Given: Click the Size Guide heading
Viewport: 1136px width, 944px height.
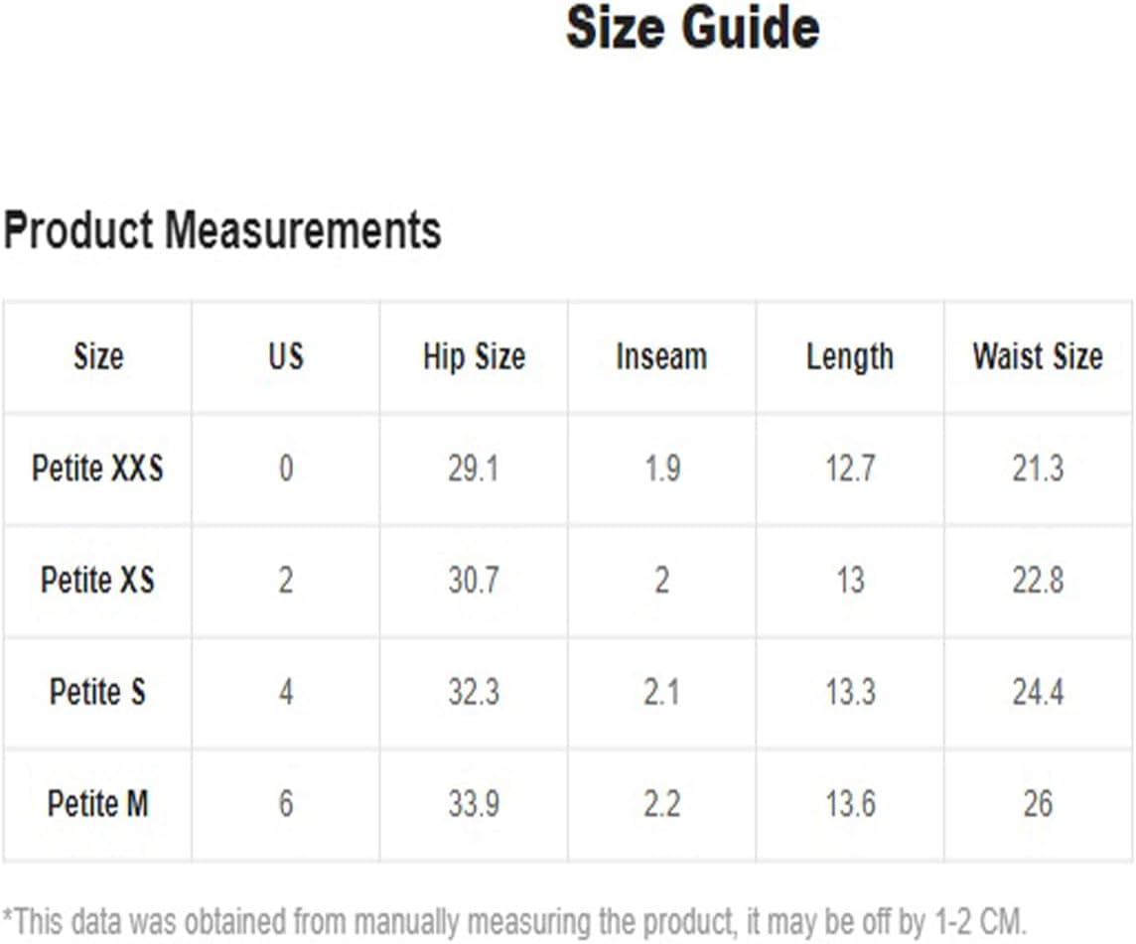Looking at the screenshot, I should 692,28.
